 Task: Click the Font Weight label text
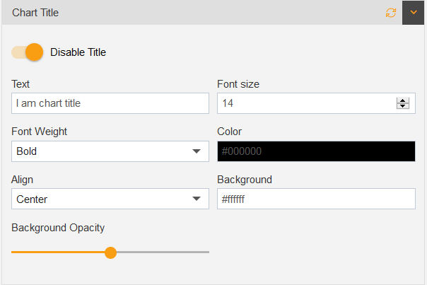(39, 132)
